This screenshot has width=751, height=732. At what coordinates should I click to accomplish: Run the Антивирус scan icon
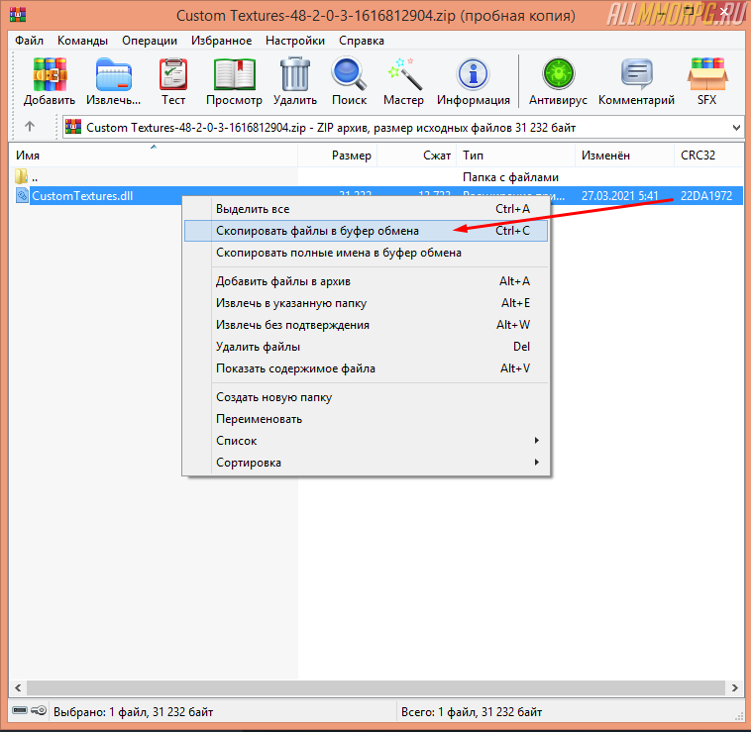pyautogui.click(x=558, y=74)
